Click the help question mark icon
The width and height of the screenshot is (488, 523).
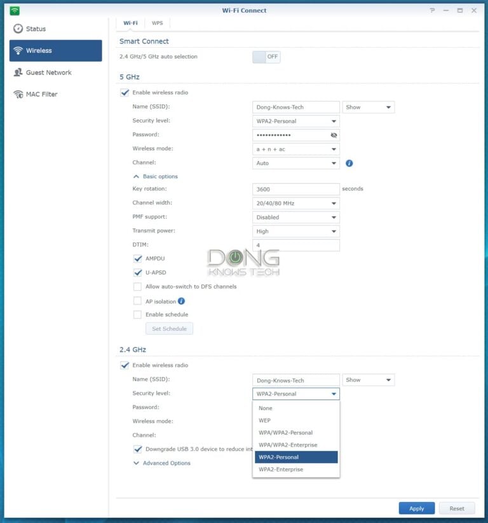[433, 10]
